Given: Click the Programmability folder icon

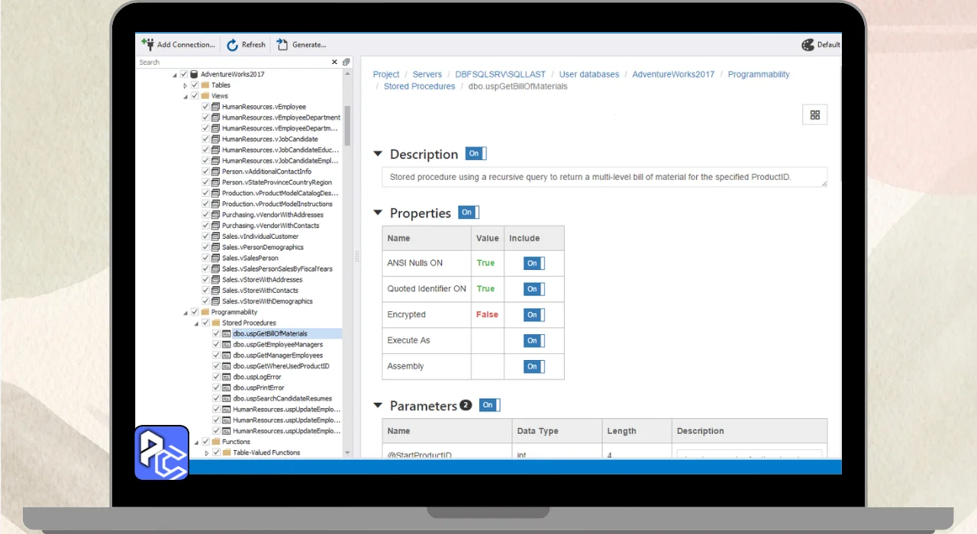Looking at the screenshot, I should [x=205, y=311].
